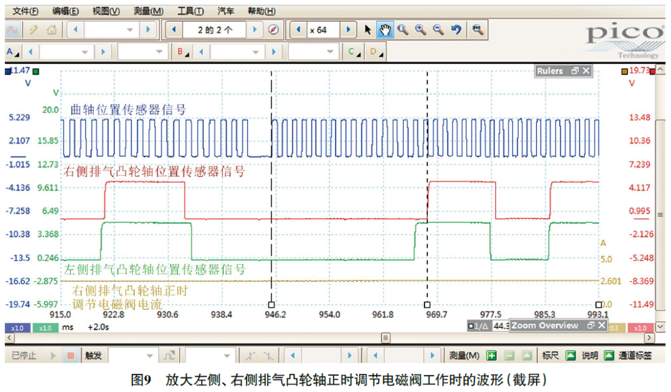Click the blue channel A axis handle
Viewport: 671px width, 392px height.
7,71
